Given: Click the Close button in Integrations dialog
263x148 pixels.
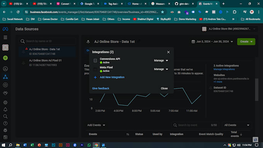Looking at the screenshot, I should pos(164,89).
